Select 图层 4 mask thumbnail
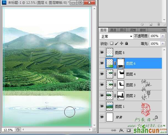Viewport: 168px width, 135px height. 121,74
